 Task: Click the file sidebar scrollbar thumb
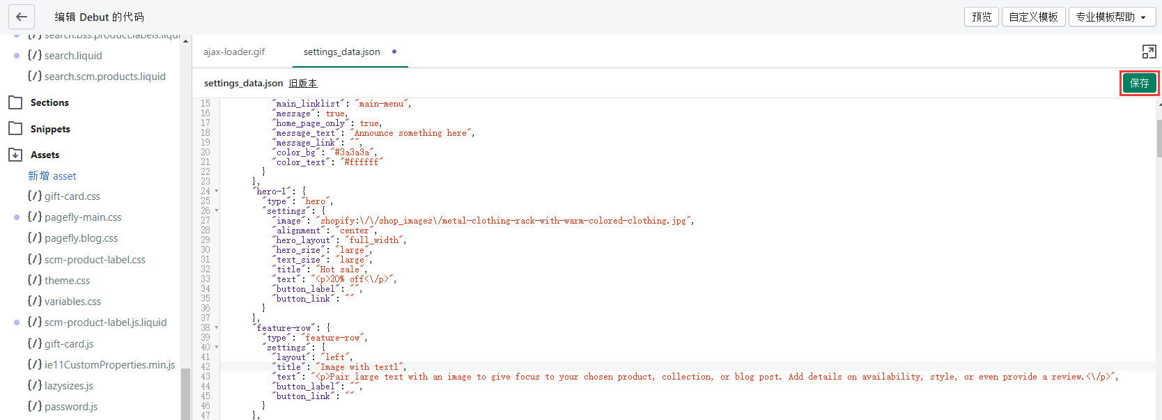click(x=185, y=394)
